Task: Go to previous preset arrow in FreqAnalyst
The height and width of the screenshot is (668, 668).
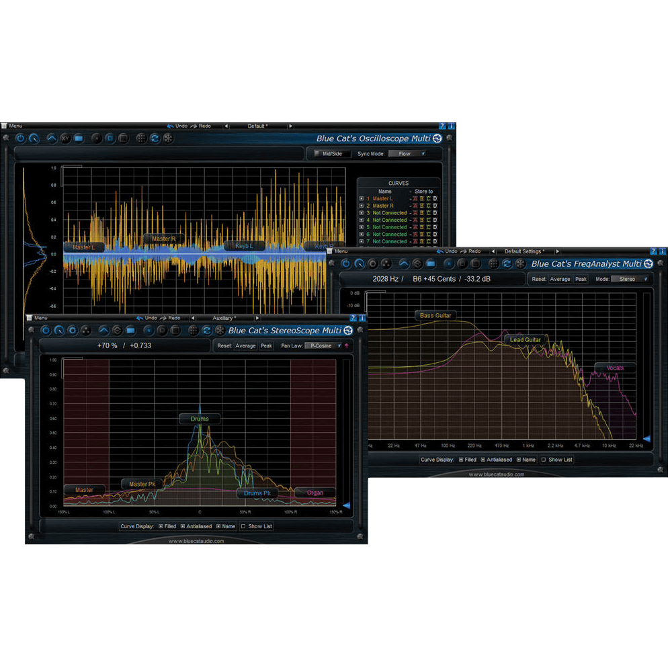Action: coord(493,251)
